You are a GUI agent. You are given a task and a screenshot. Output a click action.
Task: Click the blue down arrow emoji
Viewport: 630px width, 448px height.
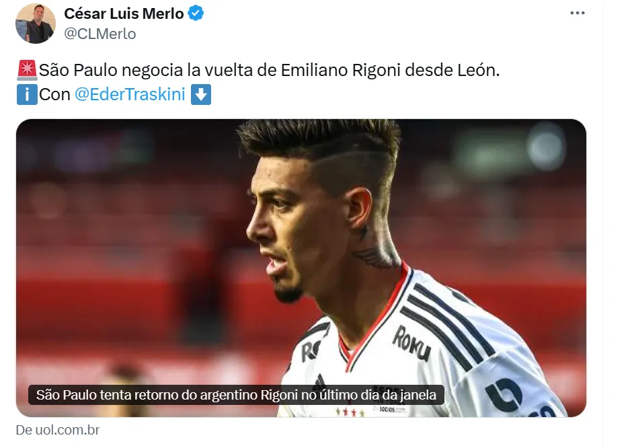[201, 94]
